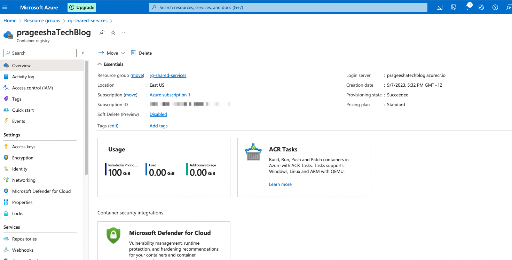This screenshot has height=260, width=512.
Task: Collapse the Essentials section
Action: tap(100, 64)
